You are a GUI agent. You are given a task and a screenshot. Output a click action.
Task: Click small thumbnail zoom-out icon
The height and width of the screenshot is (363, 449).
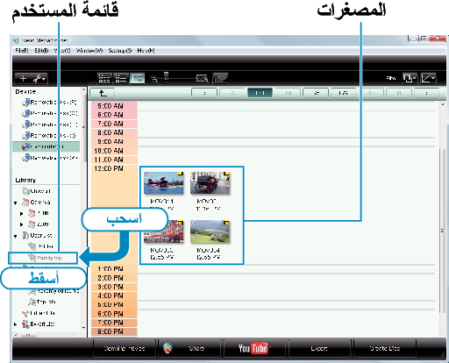point(153,79)
